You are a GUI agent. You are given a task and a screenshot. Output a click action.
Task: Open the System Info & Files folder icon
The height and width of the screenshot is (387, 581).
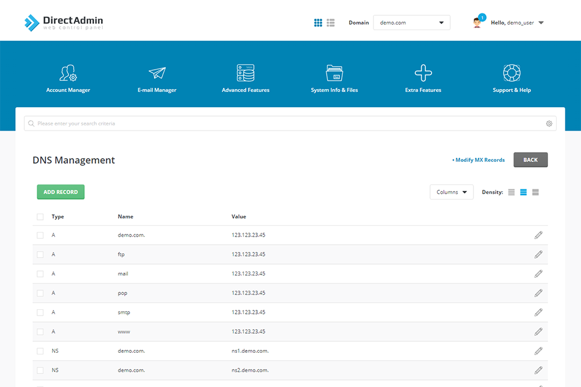click(x=334, y=73)
